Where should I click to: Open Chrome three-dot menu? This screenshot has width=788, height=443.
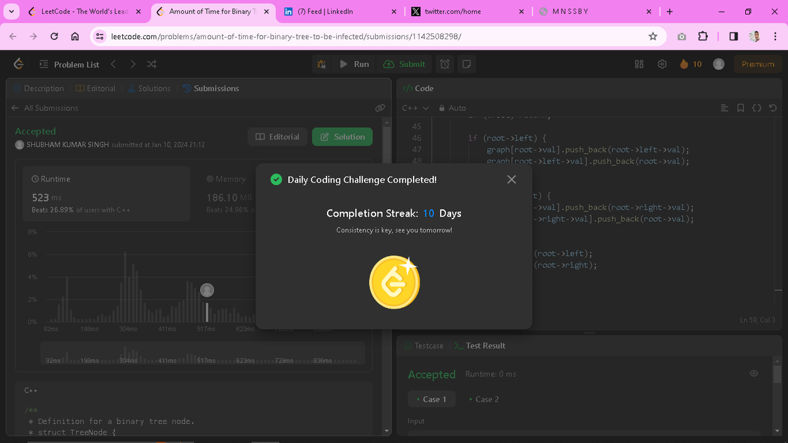point(774,37)
